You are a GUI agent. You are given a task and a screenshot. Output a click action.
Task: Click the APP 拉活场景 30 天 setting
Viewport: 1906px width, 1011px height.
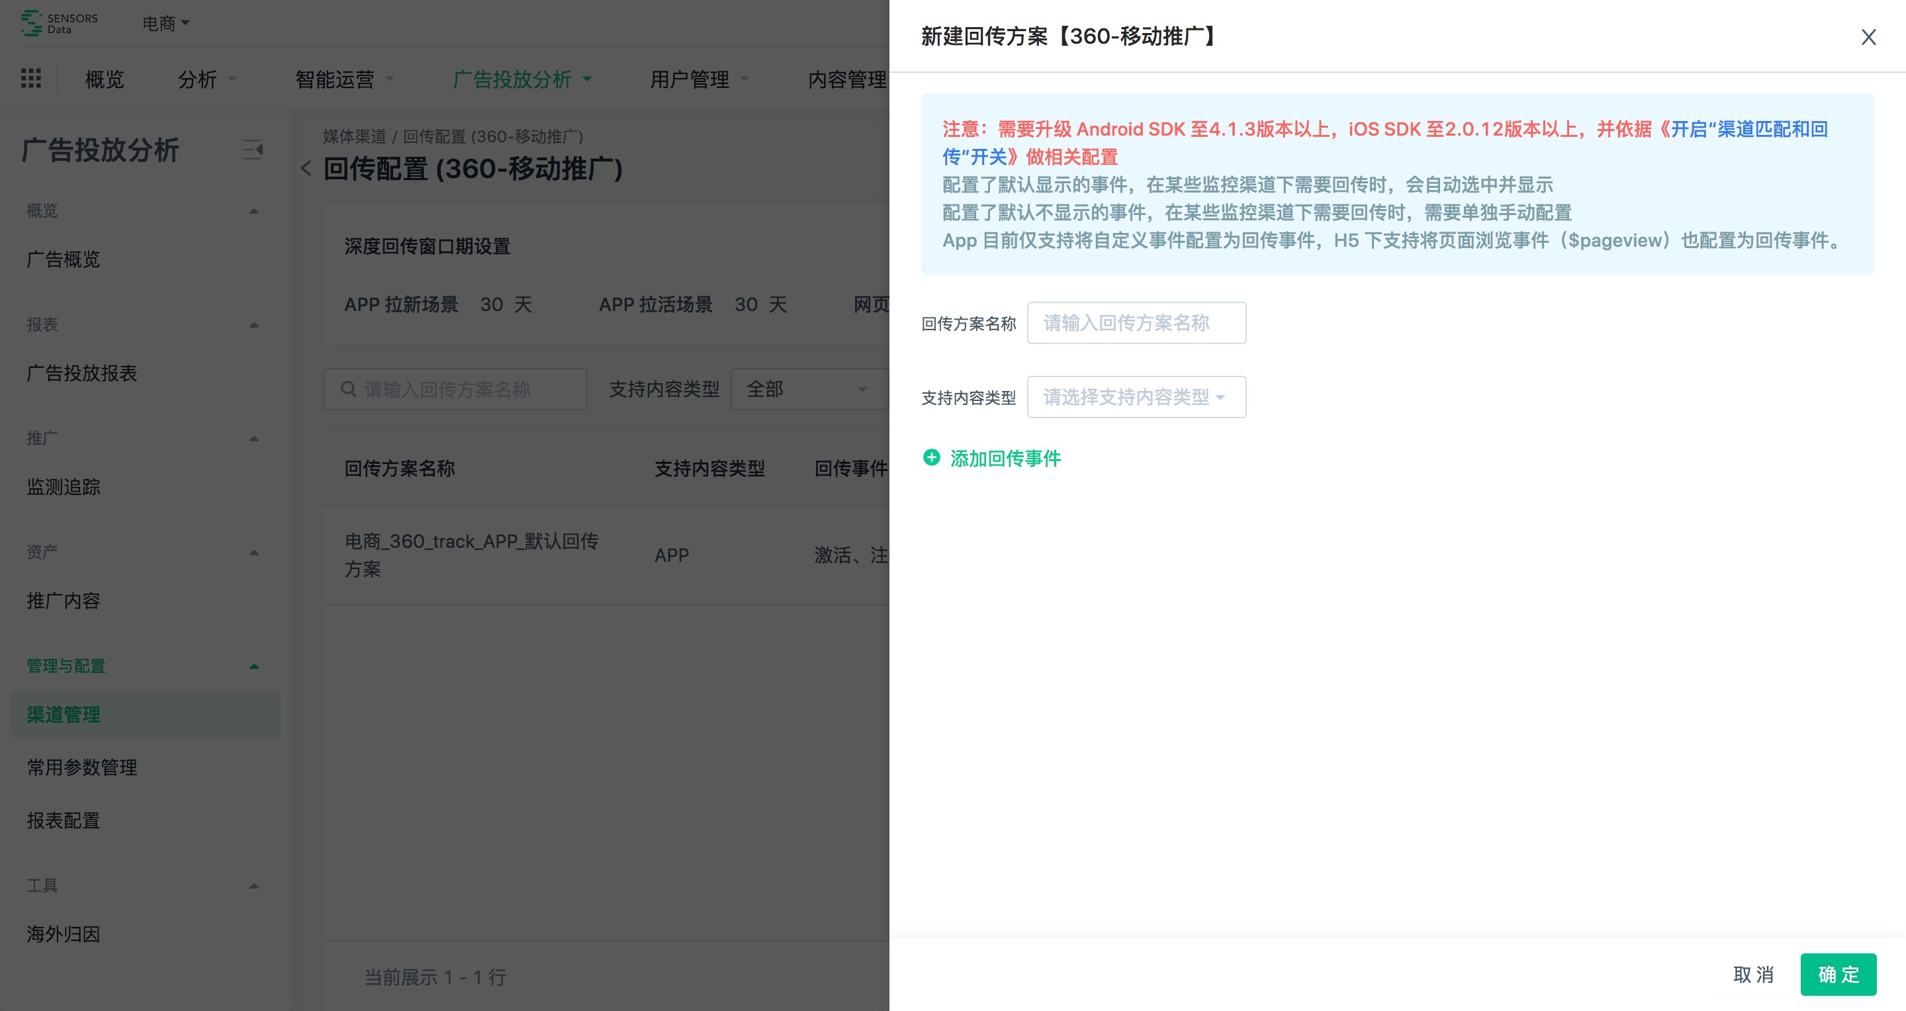(x=694, y=305)
